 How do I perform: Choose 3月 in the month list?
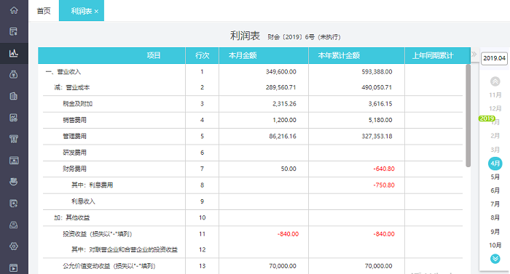pyautogui.click(x=495, y=150)
